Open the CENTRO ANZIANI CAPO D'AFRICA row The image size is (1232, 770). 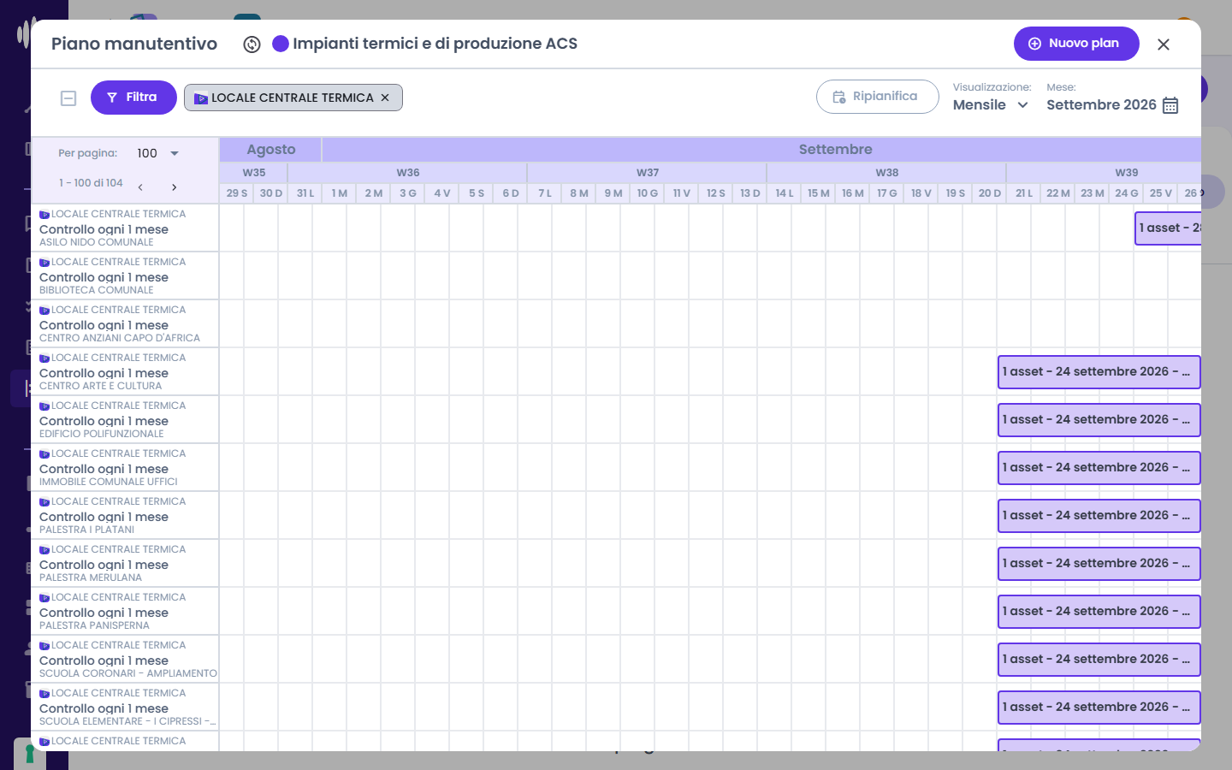pyautogui.click(x=125, y=323)
